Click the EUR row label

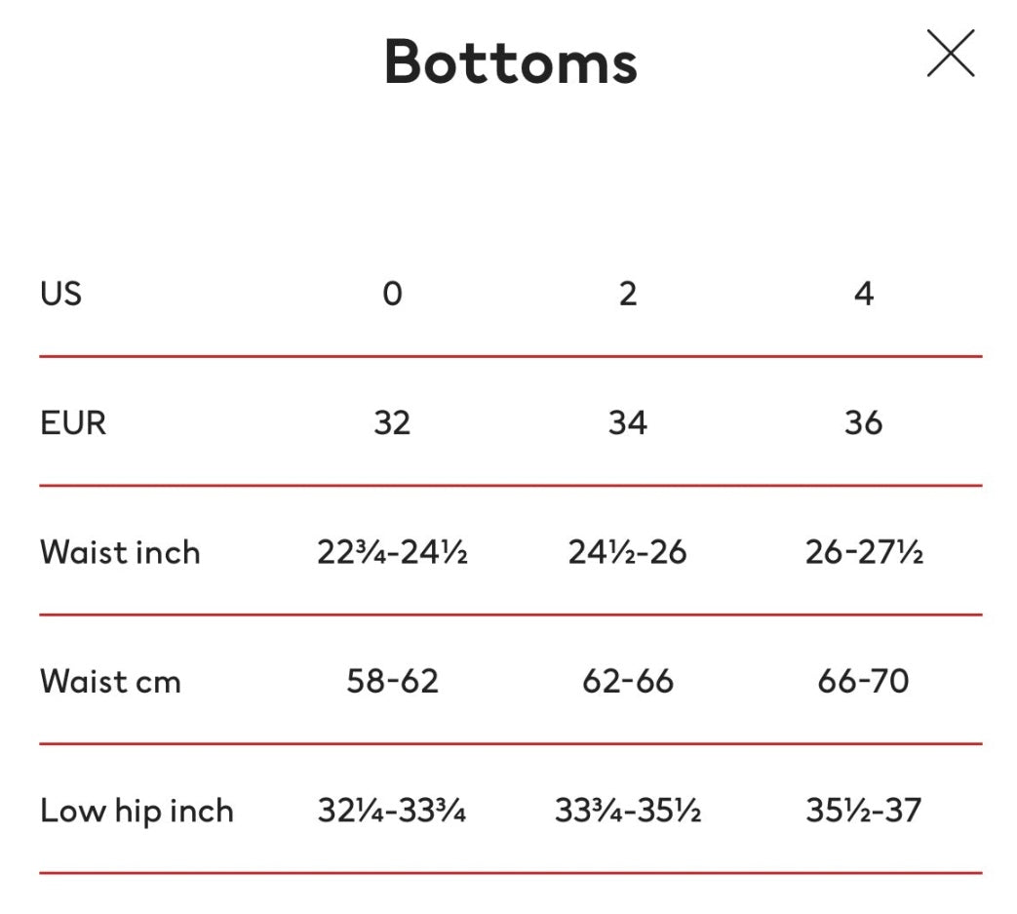point(73,422)
